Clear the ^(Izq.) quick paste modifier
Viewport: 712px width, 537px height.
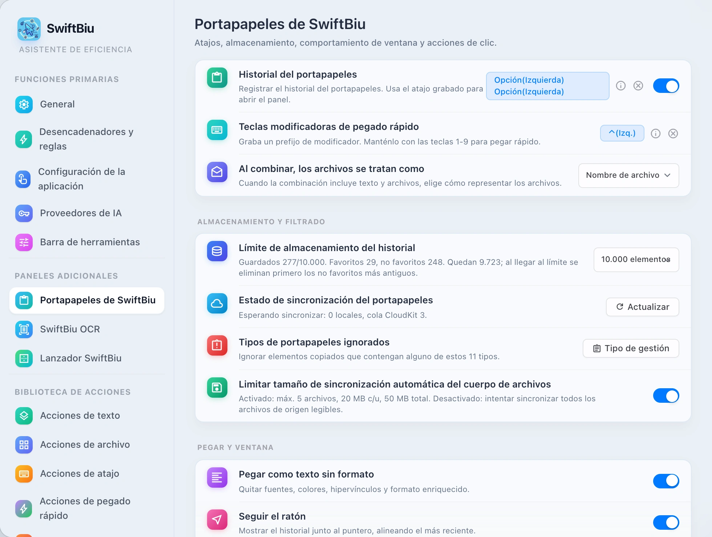pos(673,134)
